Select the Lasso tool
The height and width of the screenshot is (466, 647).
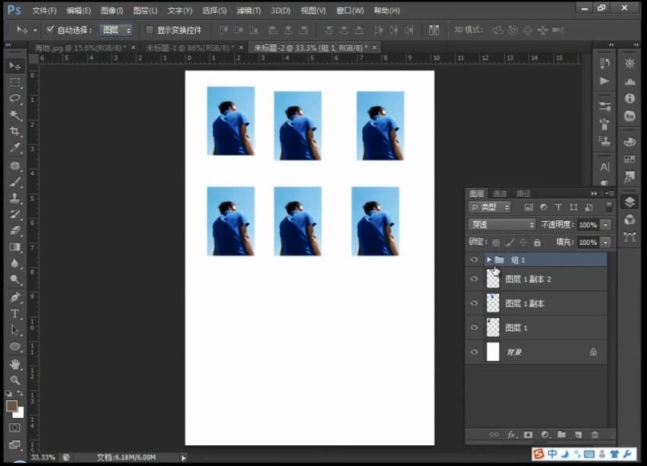[x=15, y=99]
